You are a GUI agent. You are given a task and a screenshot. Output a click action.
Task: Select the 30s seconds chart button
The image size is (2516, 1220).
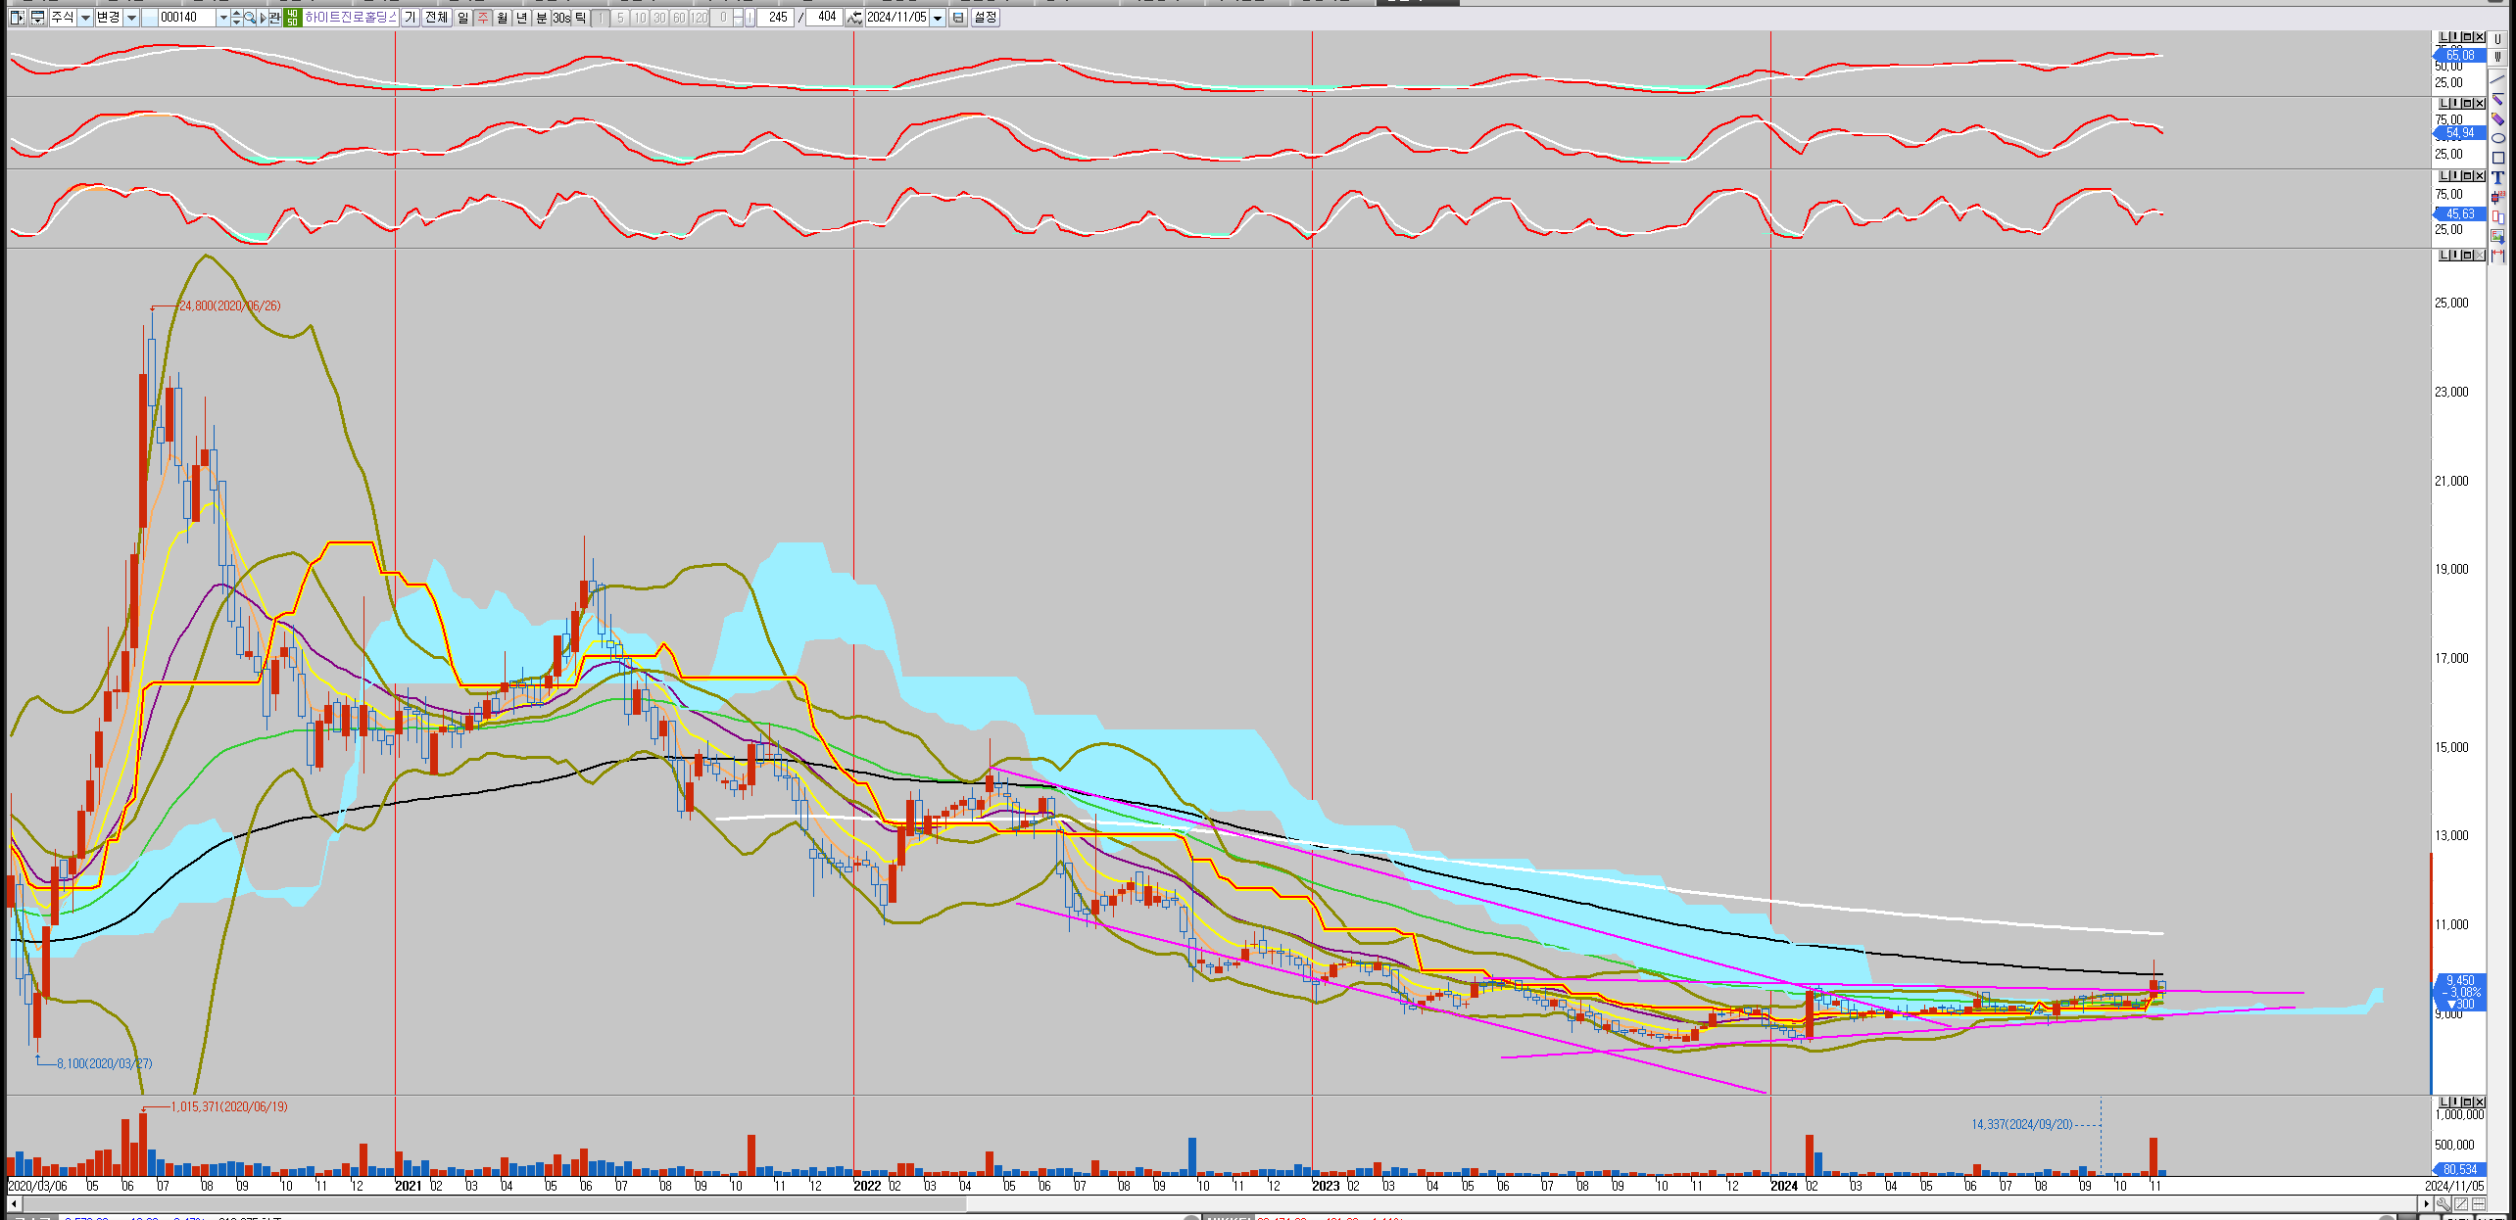click(560, 18)
